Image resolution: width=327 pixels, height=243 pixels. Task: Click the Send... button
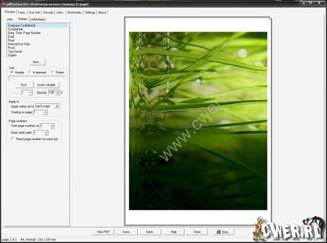pyautogui.click(x=150, y=232)
